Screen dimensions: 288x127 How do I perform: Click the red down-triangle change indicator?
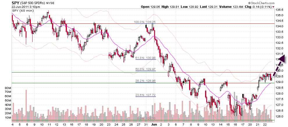273,7
